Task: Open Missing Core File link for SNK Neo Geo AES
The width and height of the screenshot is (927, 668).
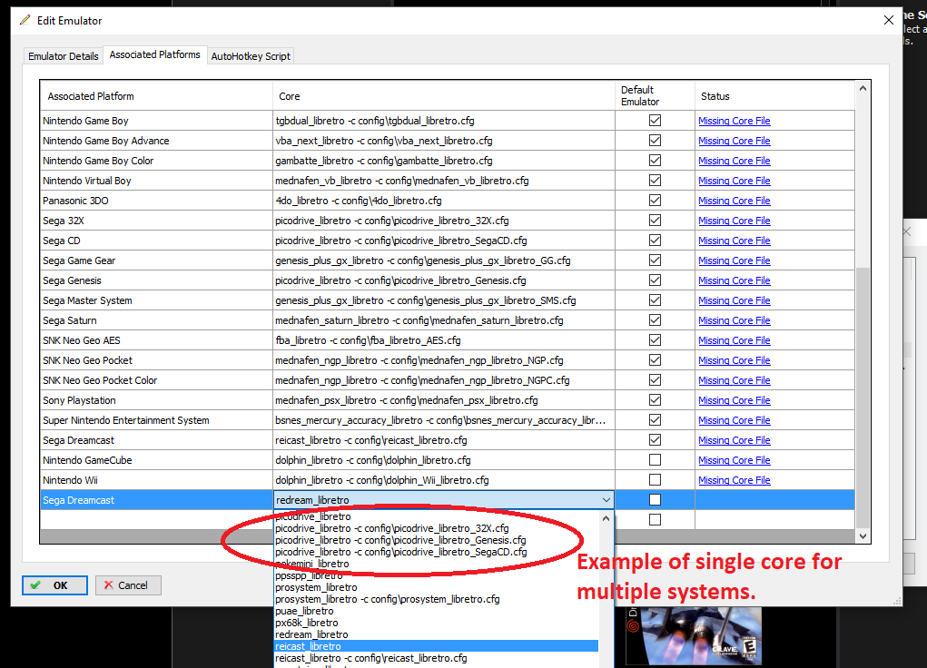Action: pos(735,340)
